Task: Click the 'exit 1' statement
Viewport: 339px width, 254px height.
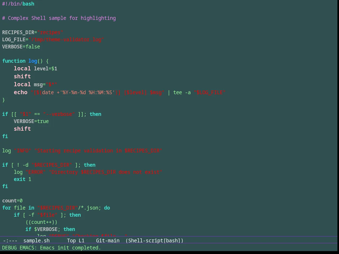Action: click(x=23, y=179)
